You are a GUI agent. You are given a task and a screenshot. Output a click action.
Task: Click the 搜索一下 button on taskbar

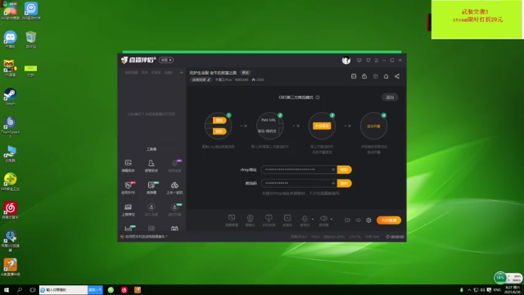[x=95, y=289]
